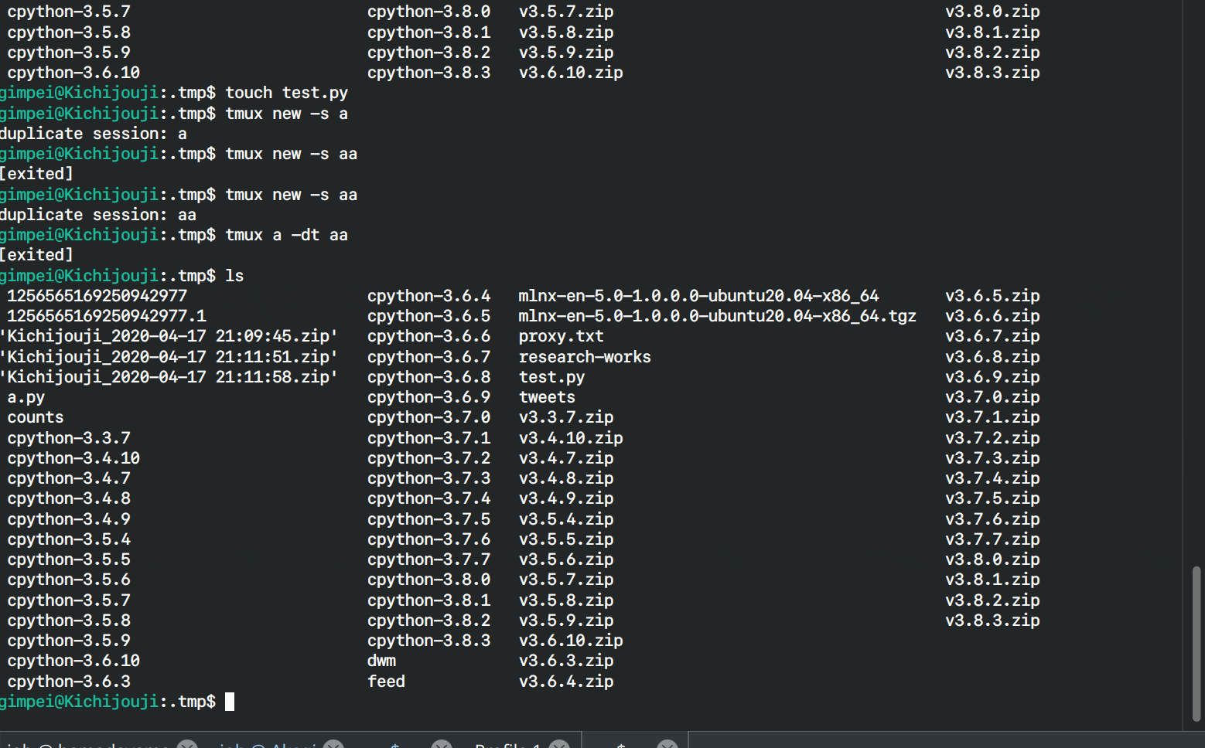Click the cpython-3.5.6 entry
Screen dimensions: 1205x748
69,580
